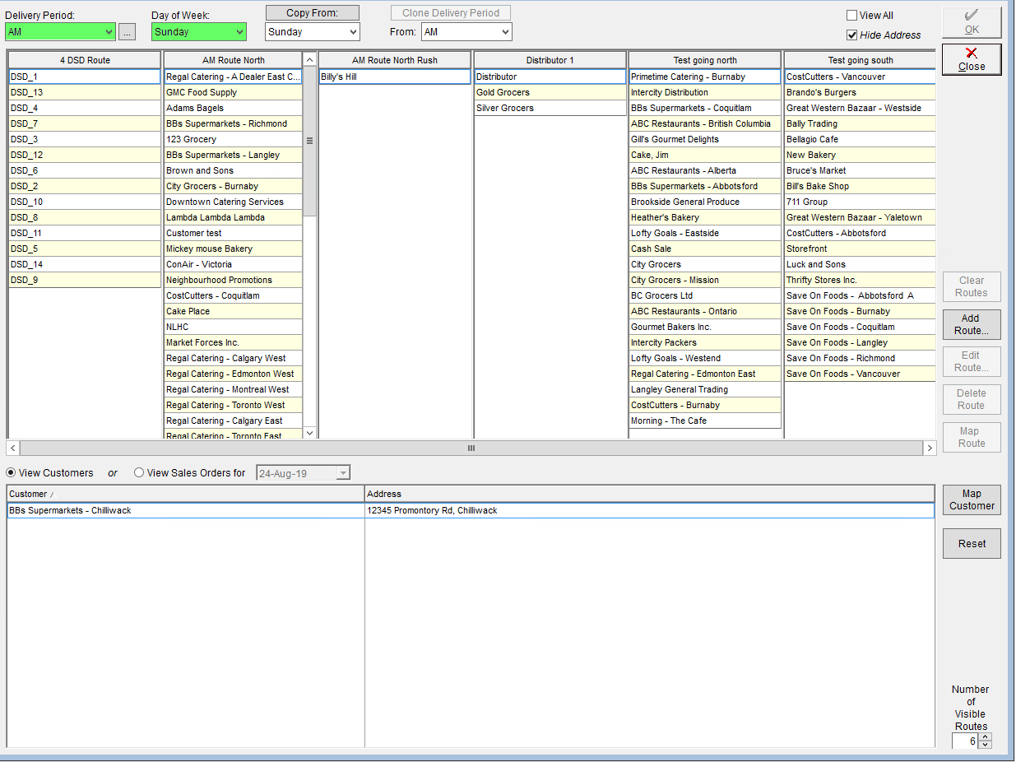Click the Reset button
1016x762 pixels.
(x=972, y=544)
